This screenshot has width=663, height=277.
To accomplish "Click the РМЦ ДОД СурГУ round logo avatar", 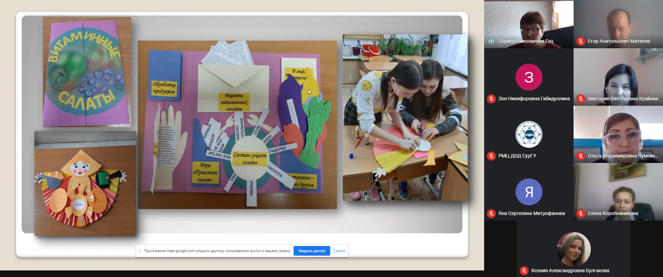I will [x=529, y=134].
